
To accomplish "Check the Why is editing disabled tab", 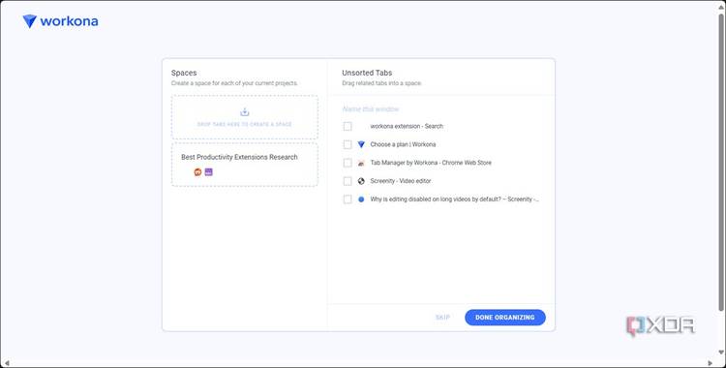I will pyautogui.click(x=348, y=199).
